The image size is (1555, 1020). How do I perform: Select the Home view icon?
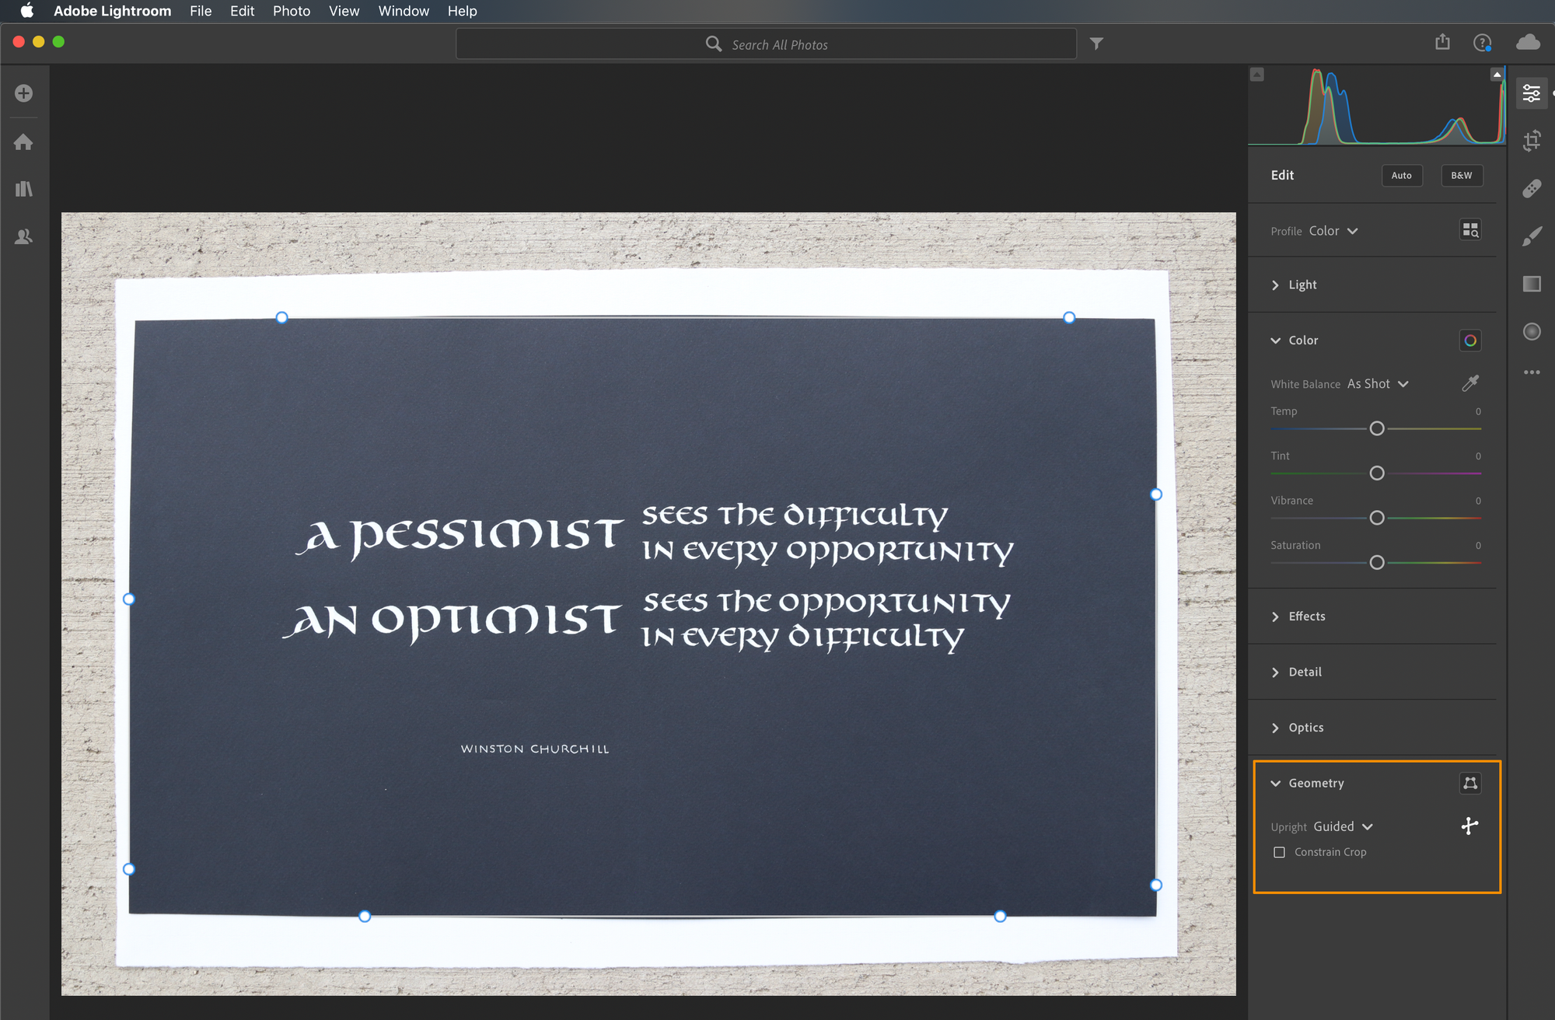[25, 142]
